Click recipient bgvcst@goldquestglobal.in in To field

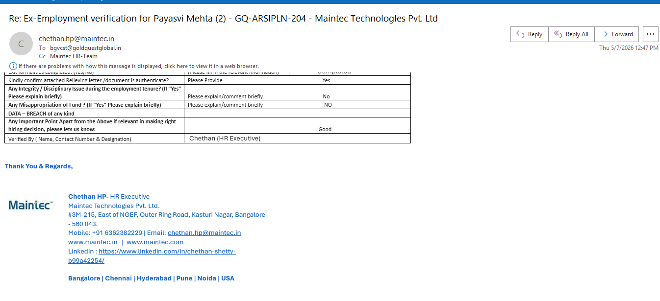85,48
